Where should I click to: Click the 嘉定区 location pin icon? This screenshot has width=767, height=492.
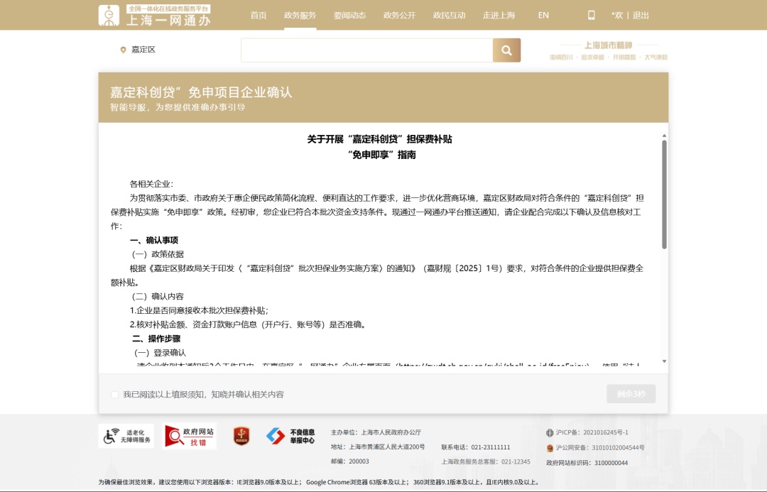(123, 50)
